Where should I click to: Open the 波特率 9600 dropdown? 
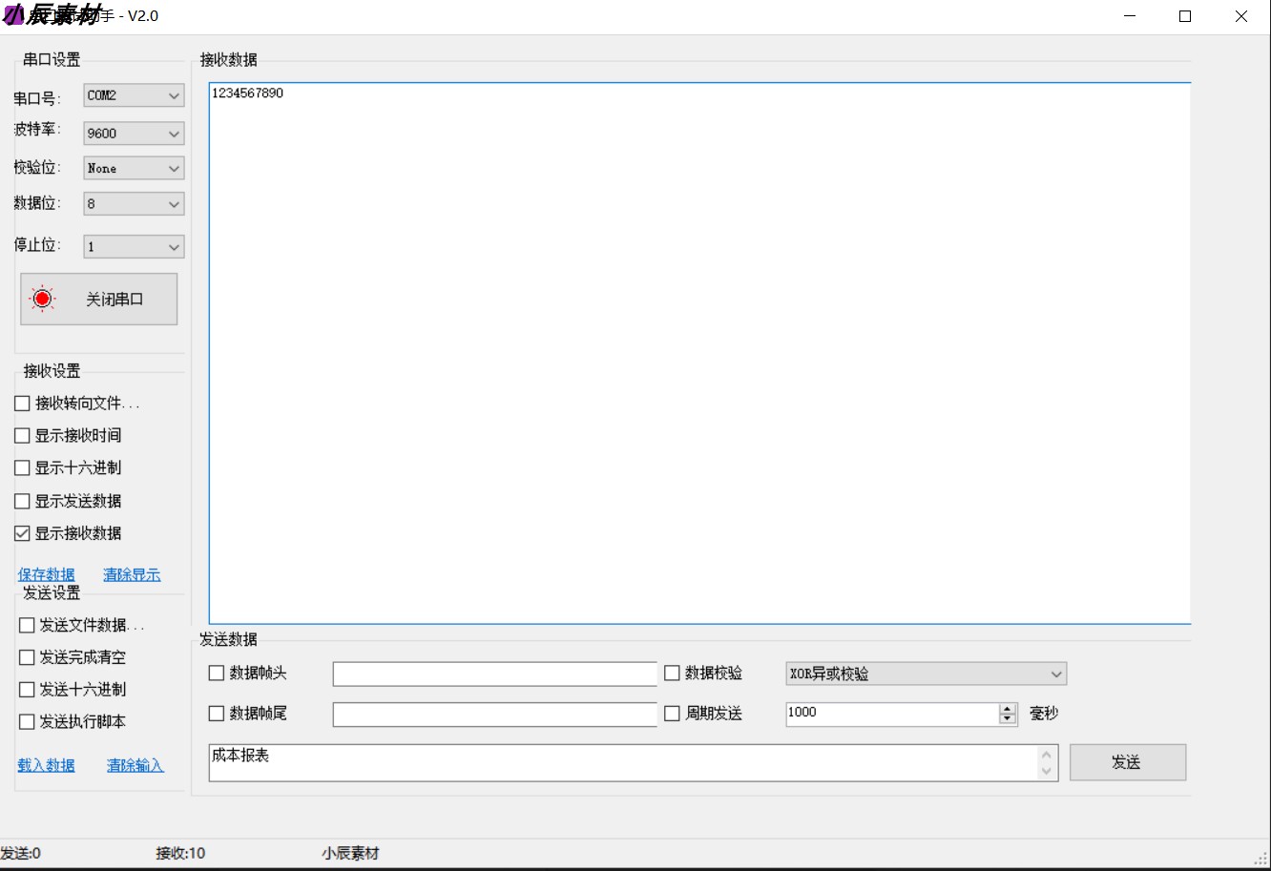pyautogui.click(x=134, y=134)
